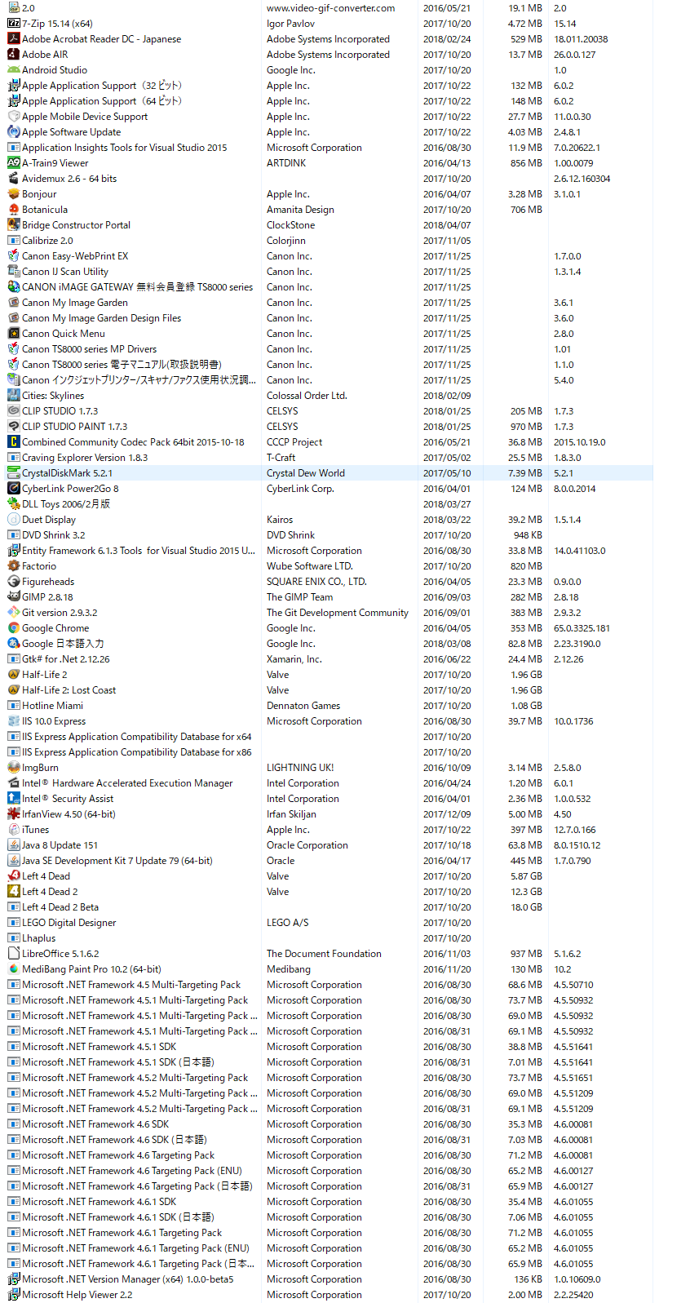Click the Wube Software LTD. publisher cell

click(310, 566)
